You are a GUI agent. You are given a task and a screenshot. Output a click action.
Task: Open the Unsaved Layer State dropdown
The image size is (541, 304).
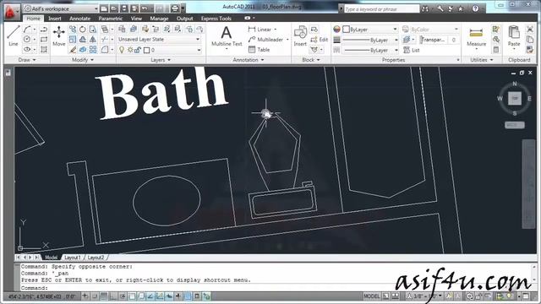point(159,40)
